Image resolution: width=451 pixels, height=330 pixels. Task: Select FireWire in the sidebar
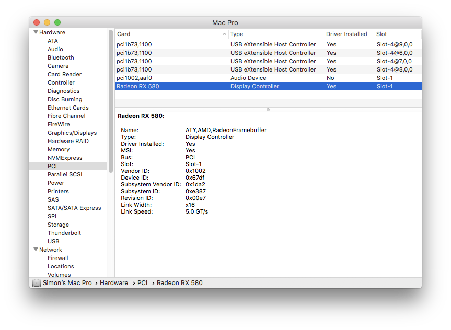point(59,124)
